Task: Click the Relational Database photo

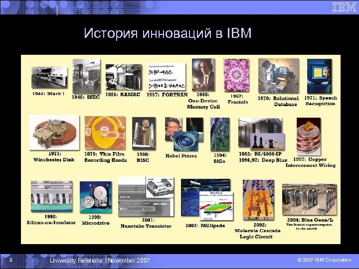Action: coord(279,76)
